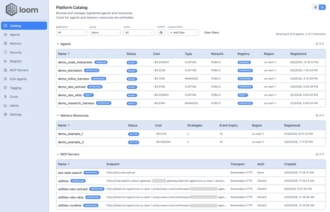Open the Agents sidebar icon
This screenshot has width=330, height=212.
pyautogui.click(x=5, y=34)
